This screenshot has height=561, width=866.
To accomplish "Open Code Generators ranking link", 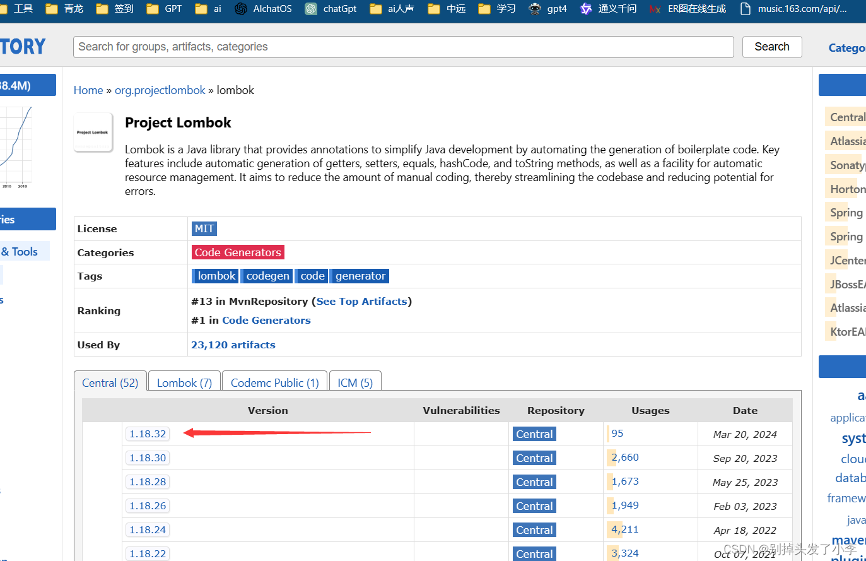I will pos(266,321).
